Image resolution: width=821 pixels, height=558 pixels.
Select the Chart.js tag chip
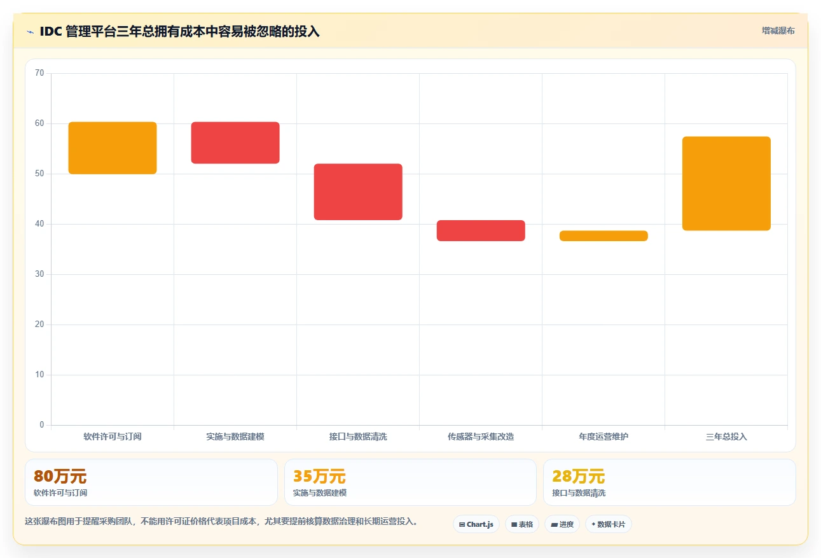476,524
